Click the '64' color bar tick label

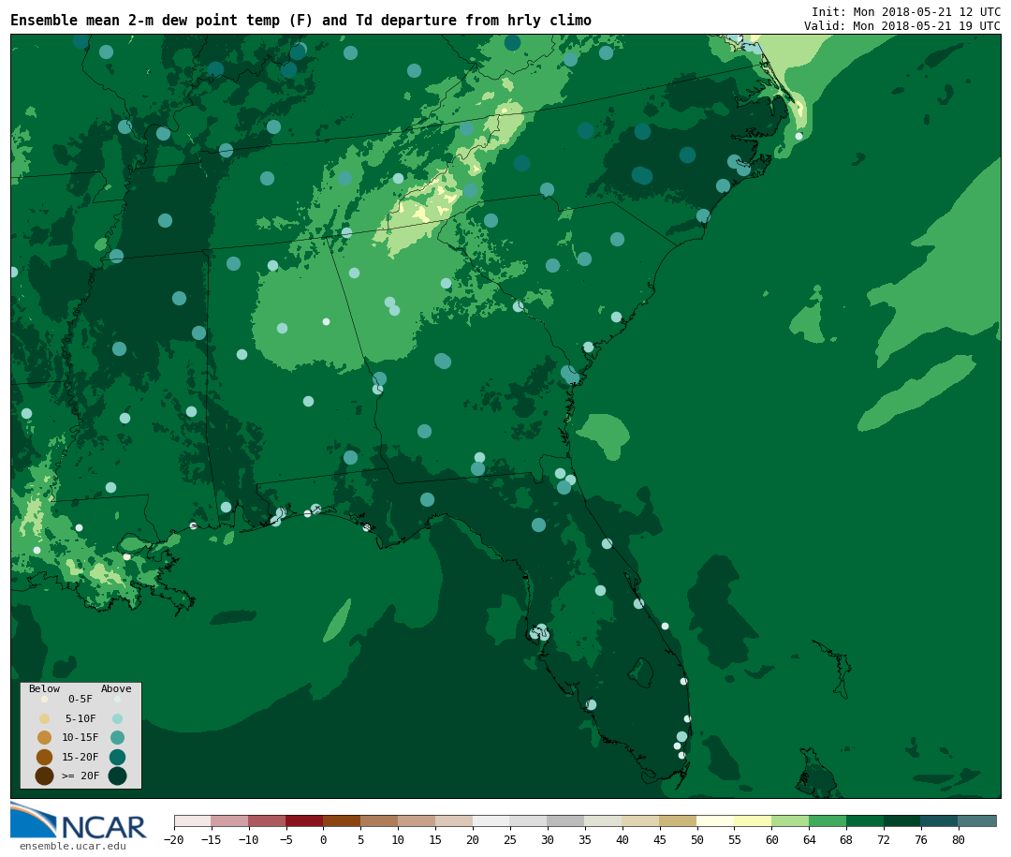[809, 839]
